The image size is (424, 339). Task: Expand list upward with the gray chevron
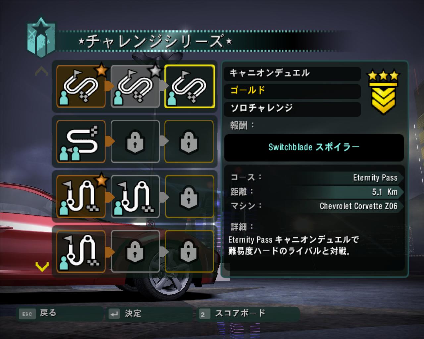[42, 71]
